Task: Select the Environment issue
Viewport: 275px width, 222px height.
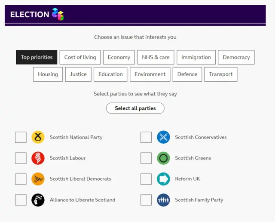Action: [150, 74]
